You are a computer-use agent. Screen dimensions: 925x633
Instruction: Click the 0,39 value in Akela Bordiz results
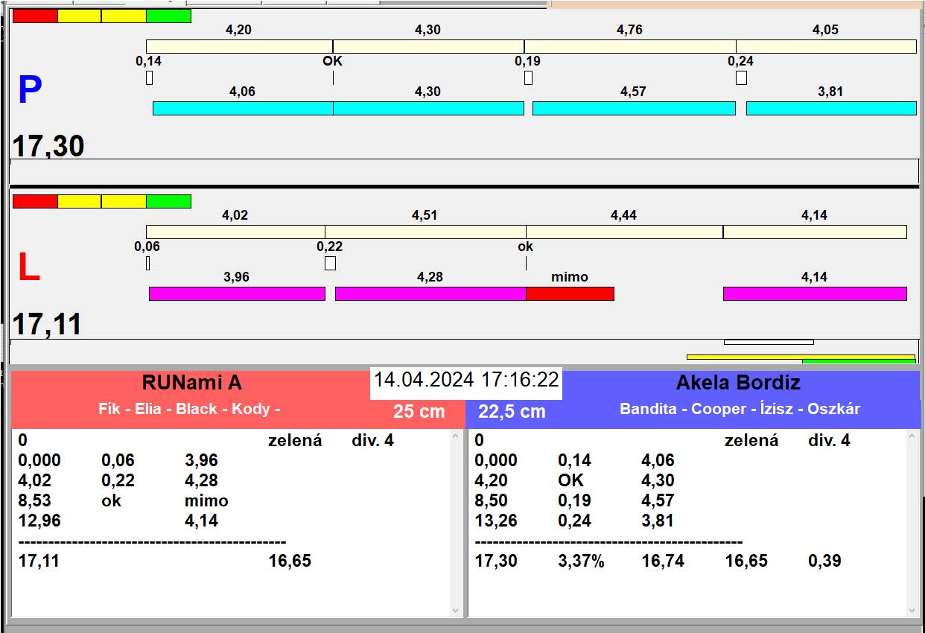tap(823, 561)
